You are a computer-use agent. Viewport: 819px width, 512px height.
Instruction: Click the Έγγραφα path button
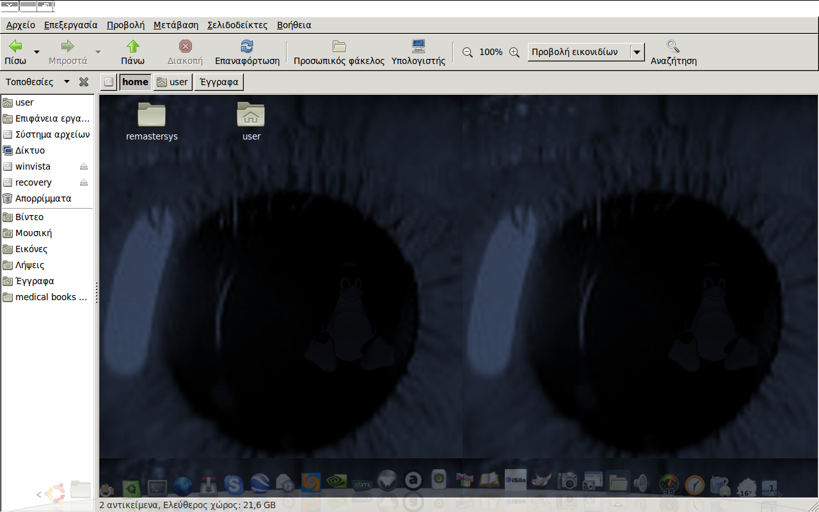click(x=219, y=82)
